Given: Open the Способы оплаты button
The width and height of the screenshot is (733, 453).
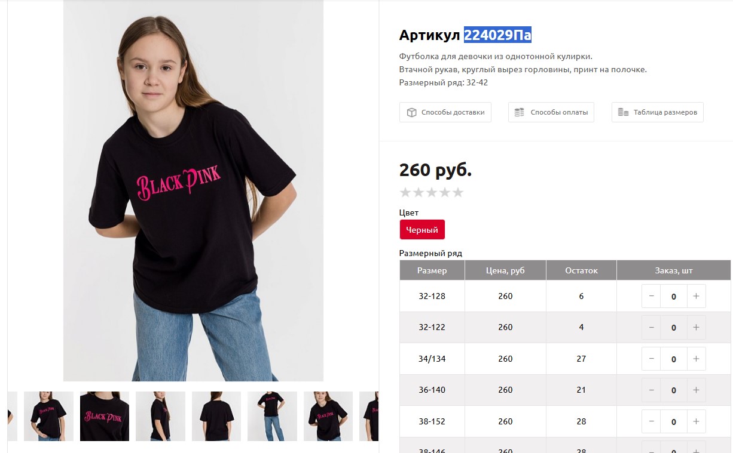Looking at the screenshot, I should coord(551,112).
